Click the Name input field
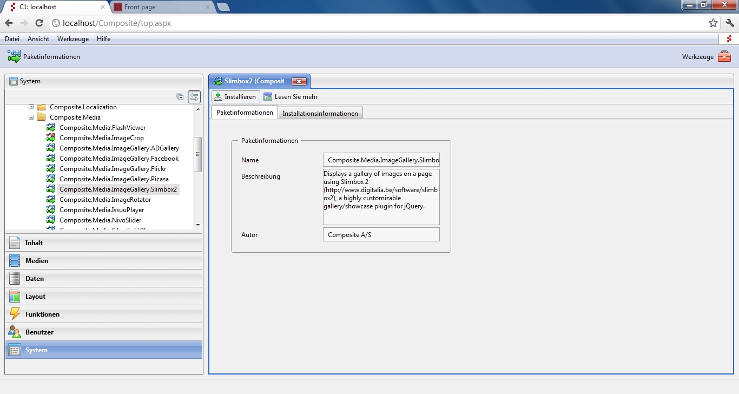The image size is (739, 394). [381, 160]
